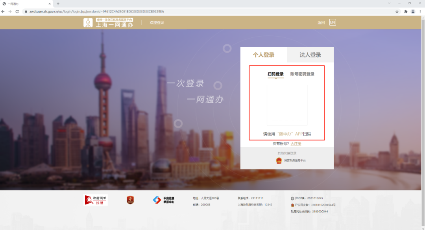Open the browser extensions puzzle icon
The height and width of the screenshot is (230, 425).
coord(406,11)
